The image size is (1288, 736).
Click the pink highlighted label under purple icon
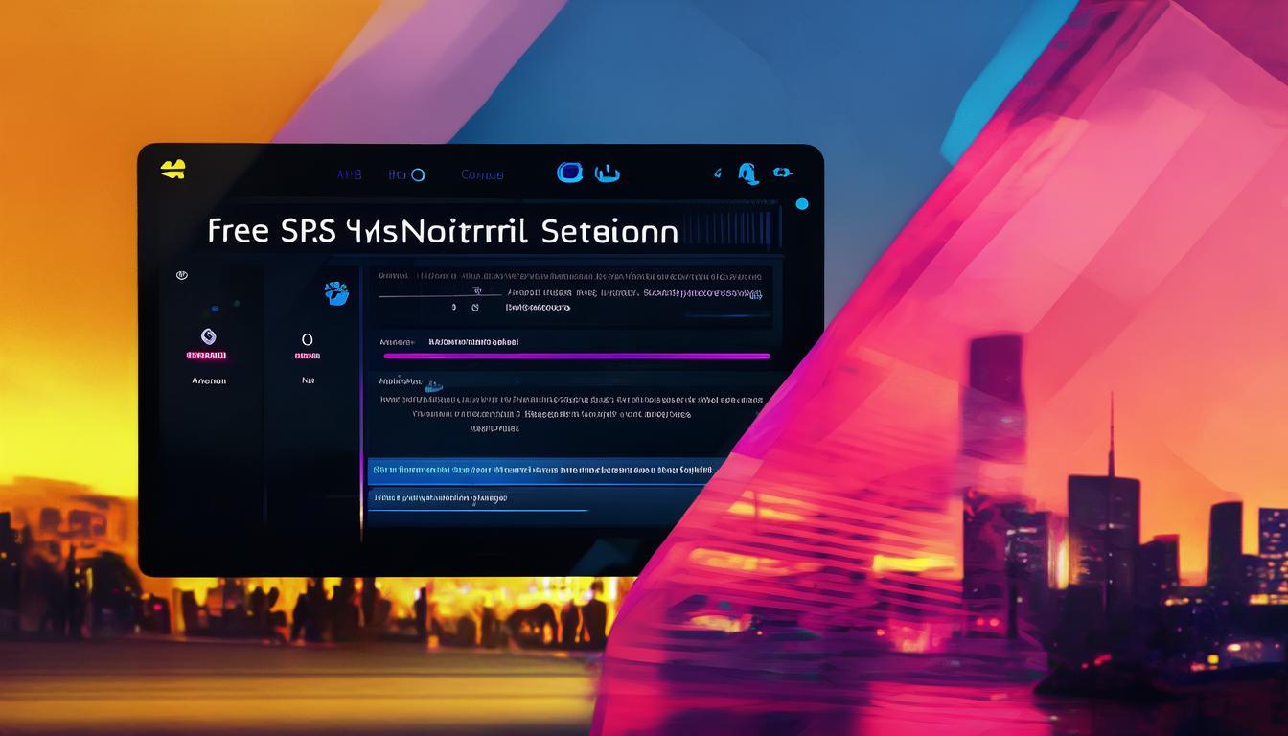pos(207,356)
